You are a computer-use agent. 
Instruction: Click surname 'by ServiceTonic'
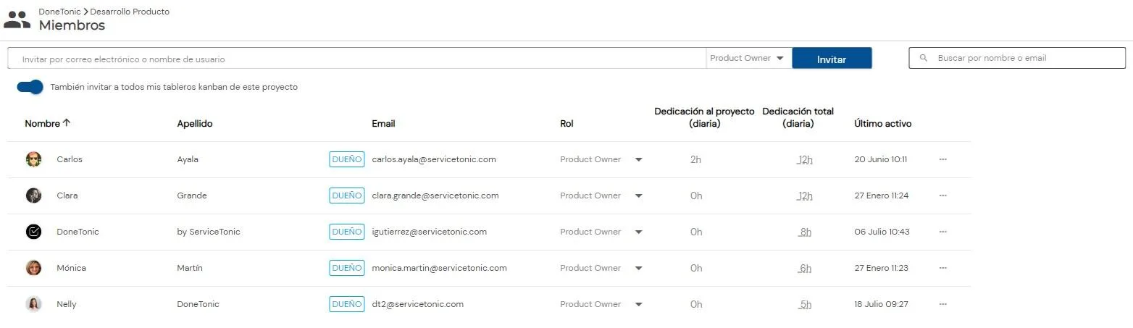[x=209, y=232]
